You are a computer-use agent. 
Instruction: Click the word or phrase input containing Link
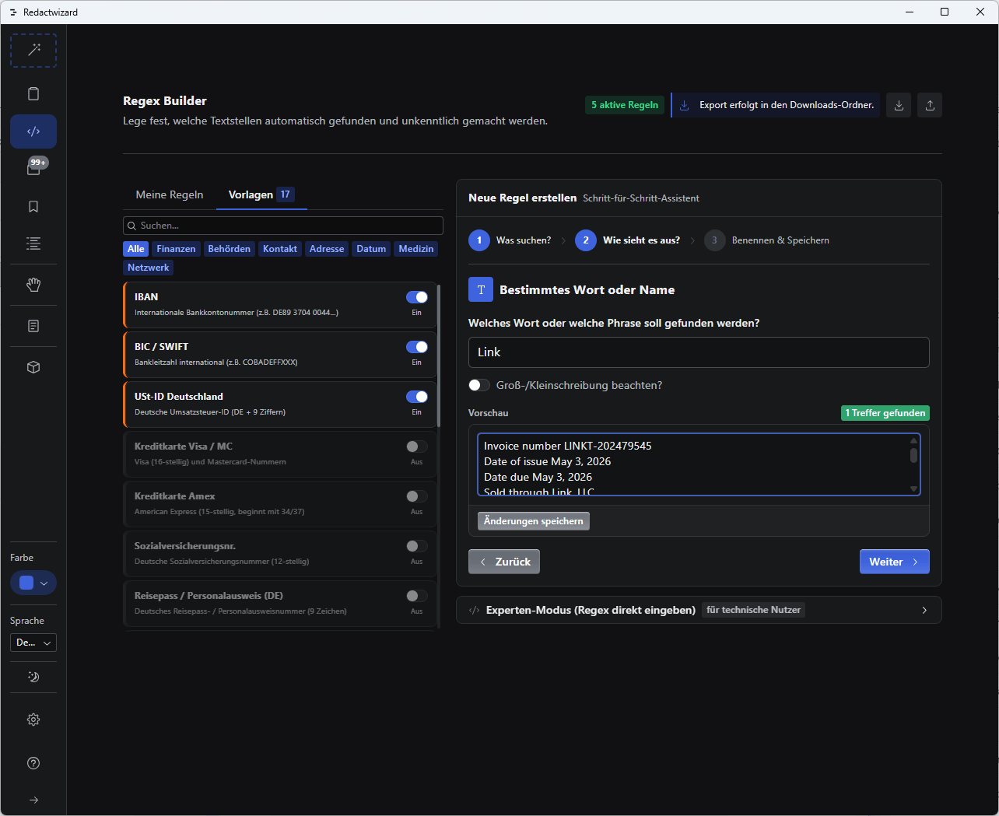click(x=699, y=352)
